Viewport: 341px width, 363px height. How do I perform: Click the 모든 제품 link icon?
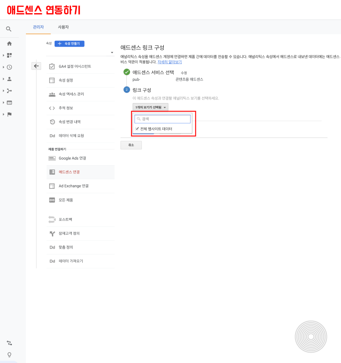pyautogui.click(x=52, y=200)
